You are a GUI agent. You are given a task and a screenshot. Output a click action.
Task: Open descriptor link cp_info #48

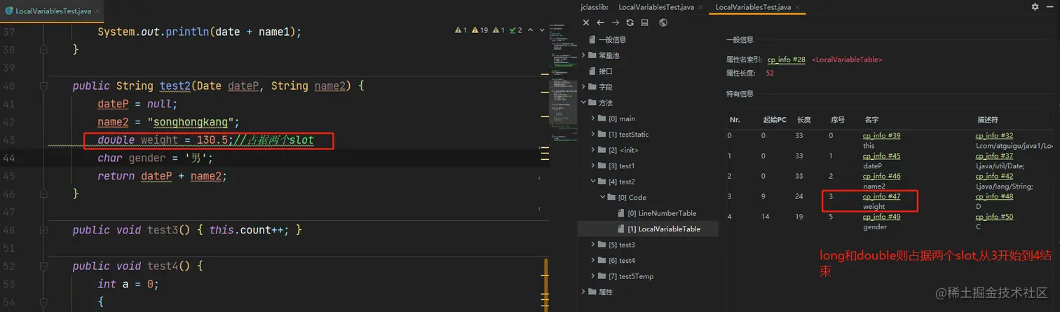click(994, 196)
